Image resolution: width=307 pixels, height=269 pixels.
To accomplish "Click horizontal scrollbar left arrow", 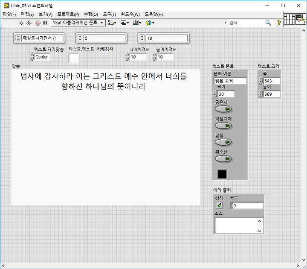I will [3, 266].
